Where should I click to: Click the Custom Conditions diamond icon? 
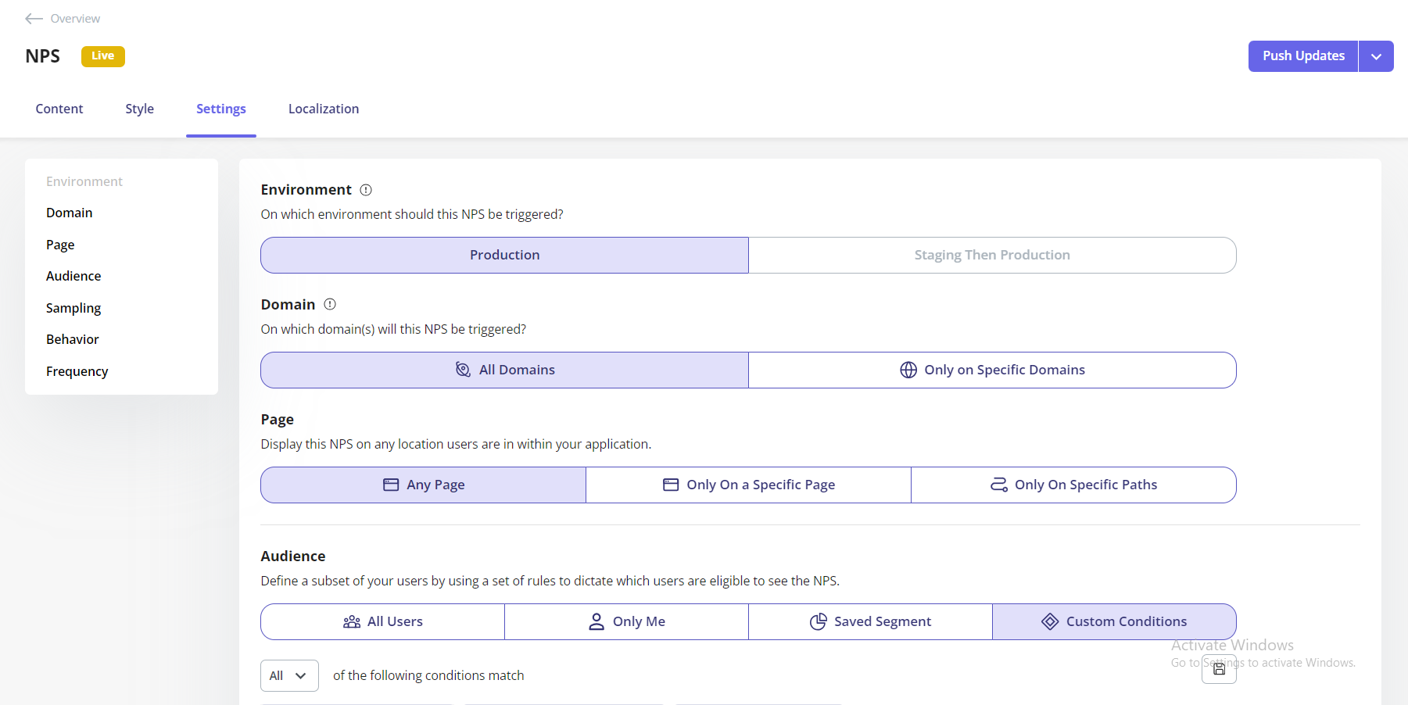click(1049, 621)
